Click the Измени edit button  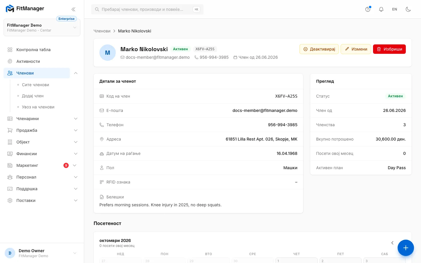coord(356,49)
